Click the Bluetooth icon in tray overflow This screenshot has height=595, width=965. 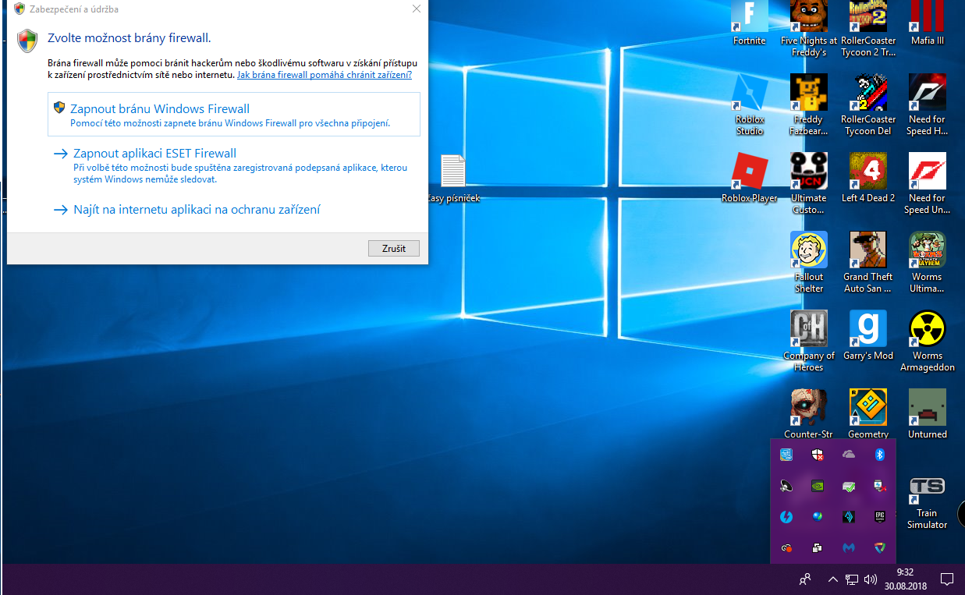(880, 455)
